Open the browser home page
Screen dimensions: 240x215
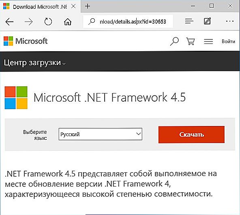tap(67, 22)
